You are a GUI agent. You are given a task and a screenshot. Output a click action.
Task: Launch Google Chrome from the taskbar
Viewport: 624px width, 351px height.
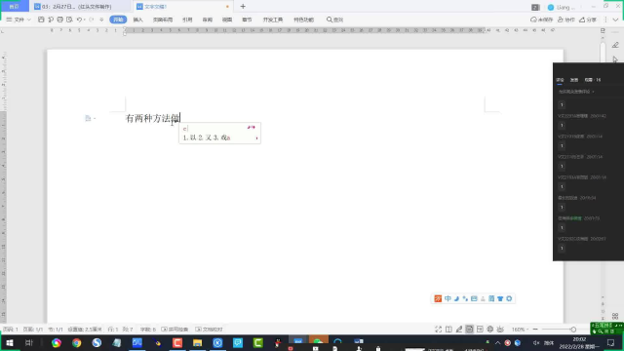(76, 342)
